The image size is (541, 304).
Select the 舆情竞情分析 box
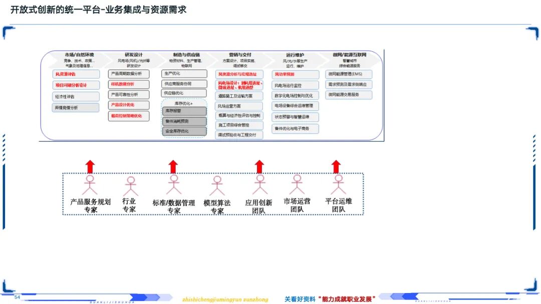coord(76,108)
